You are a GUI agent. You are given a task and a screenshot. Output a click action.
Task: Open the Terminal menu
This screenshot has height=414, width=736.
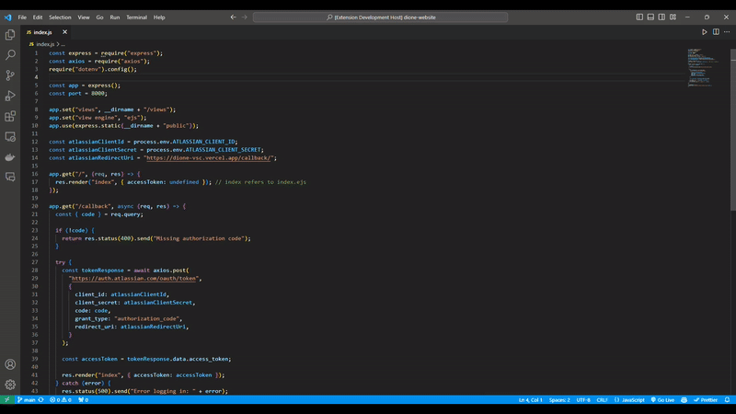coord(136,17)
